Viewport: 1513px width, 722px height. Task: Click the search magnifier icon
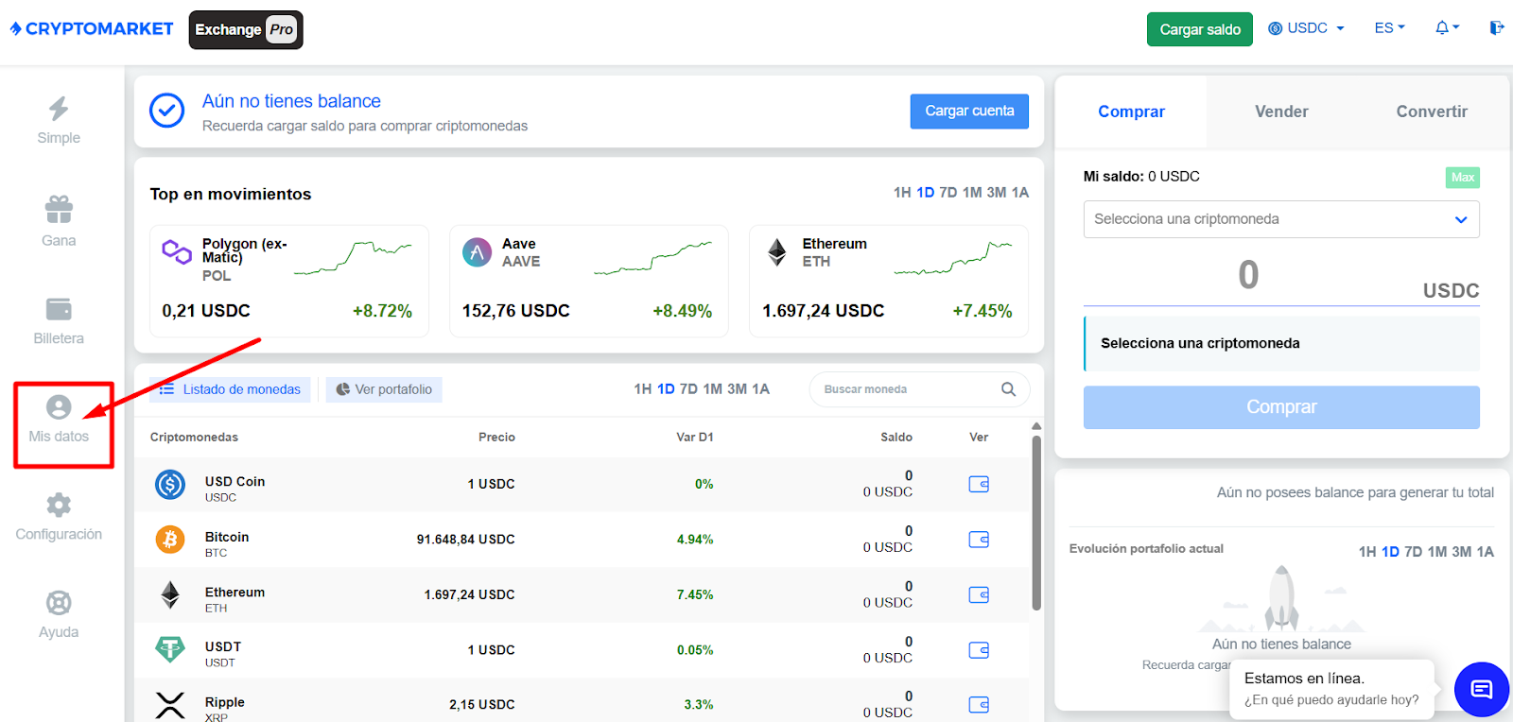(x=1008, y=389)
